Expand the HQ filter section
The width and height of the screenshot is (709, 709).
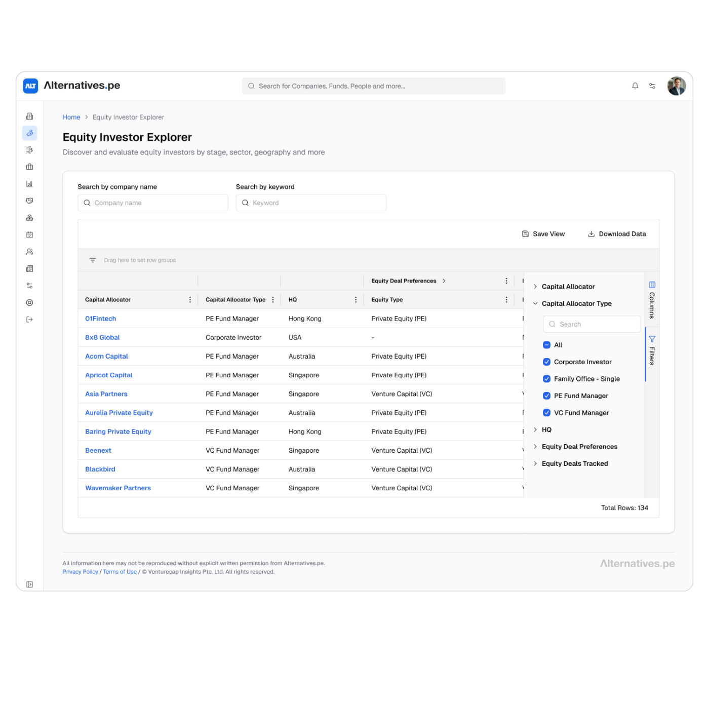click(535, 430)
